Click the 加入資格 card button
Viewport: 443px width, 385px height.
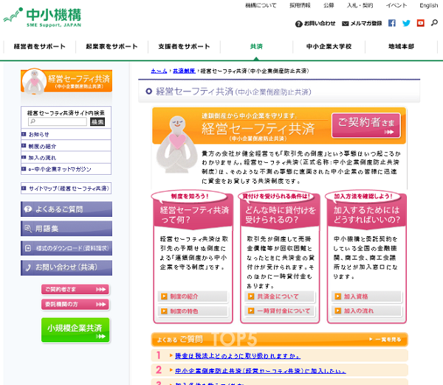(366, 296)
